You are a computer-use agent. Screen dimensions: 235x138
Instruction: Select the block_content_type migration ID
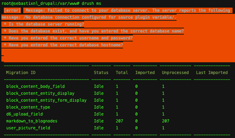pyautogui.click(x=28, y=107)
